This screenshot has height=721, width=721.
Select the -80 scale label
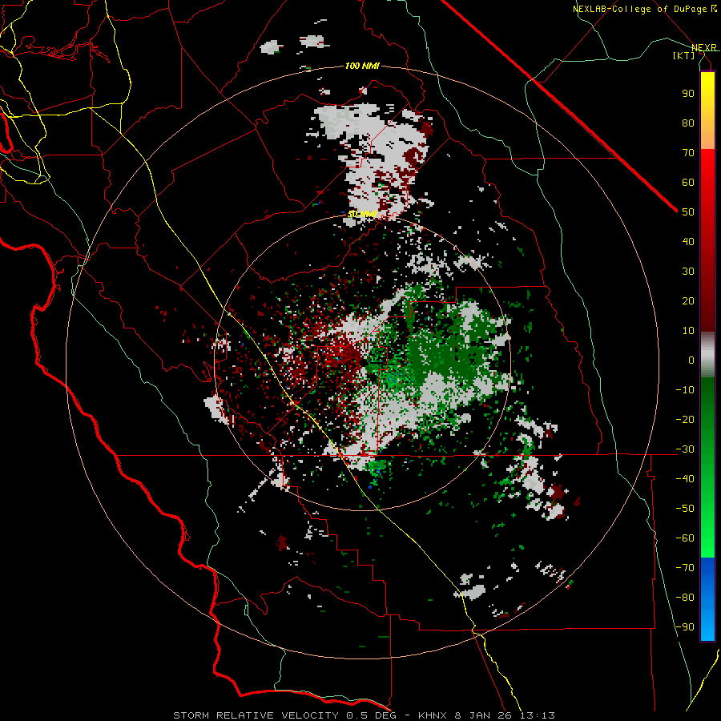685,598
